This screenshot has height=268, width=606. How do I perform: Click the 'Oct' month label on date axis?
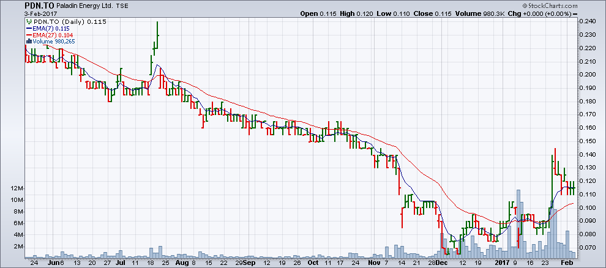click(313, 262)
